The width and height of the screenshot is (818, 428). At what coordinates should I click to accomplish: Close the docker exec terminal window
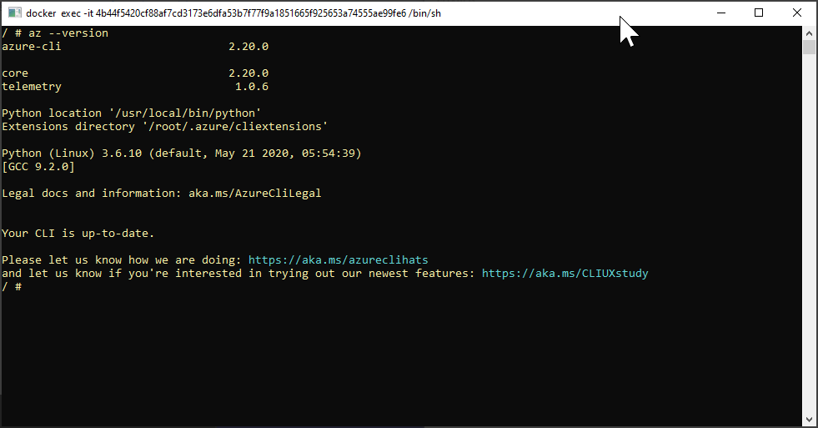[797, 13]
